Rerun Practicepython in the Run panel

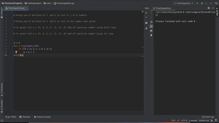point(146,13)
